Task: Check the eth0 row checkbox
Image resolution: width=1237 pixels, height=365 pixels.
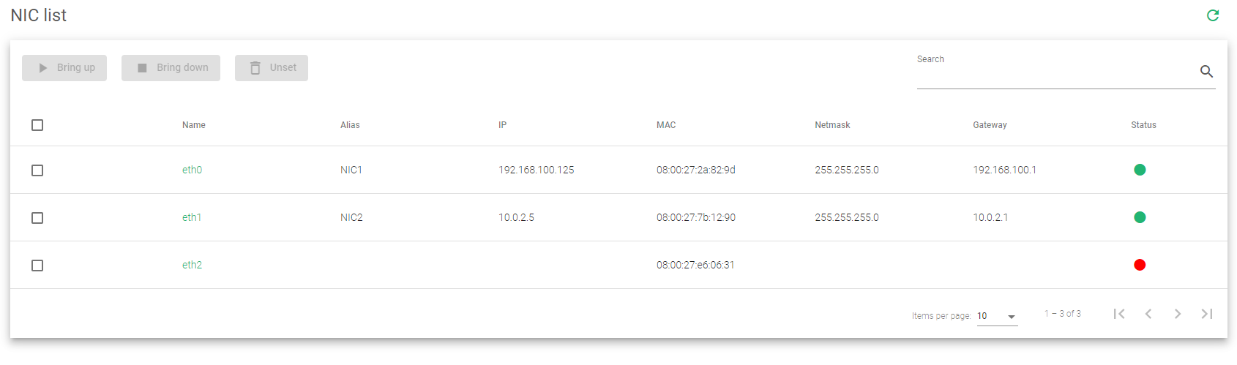Action: pyautogui.click(x=37, y=170)
